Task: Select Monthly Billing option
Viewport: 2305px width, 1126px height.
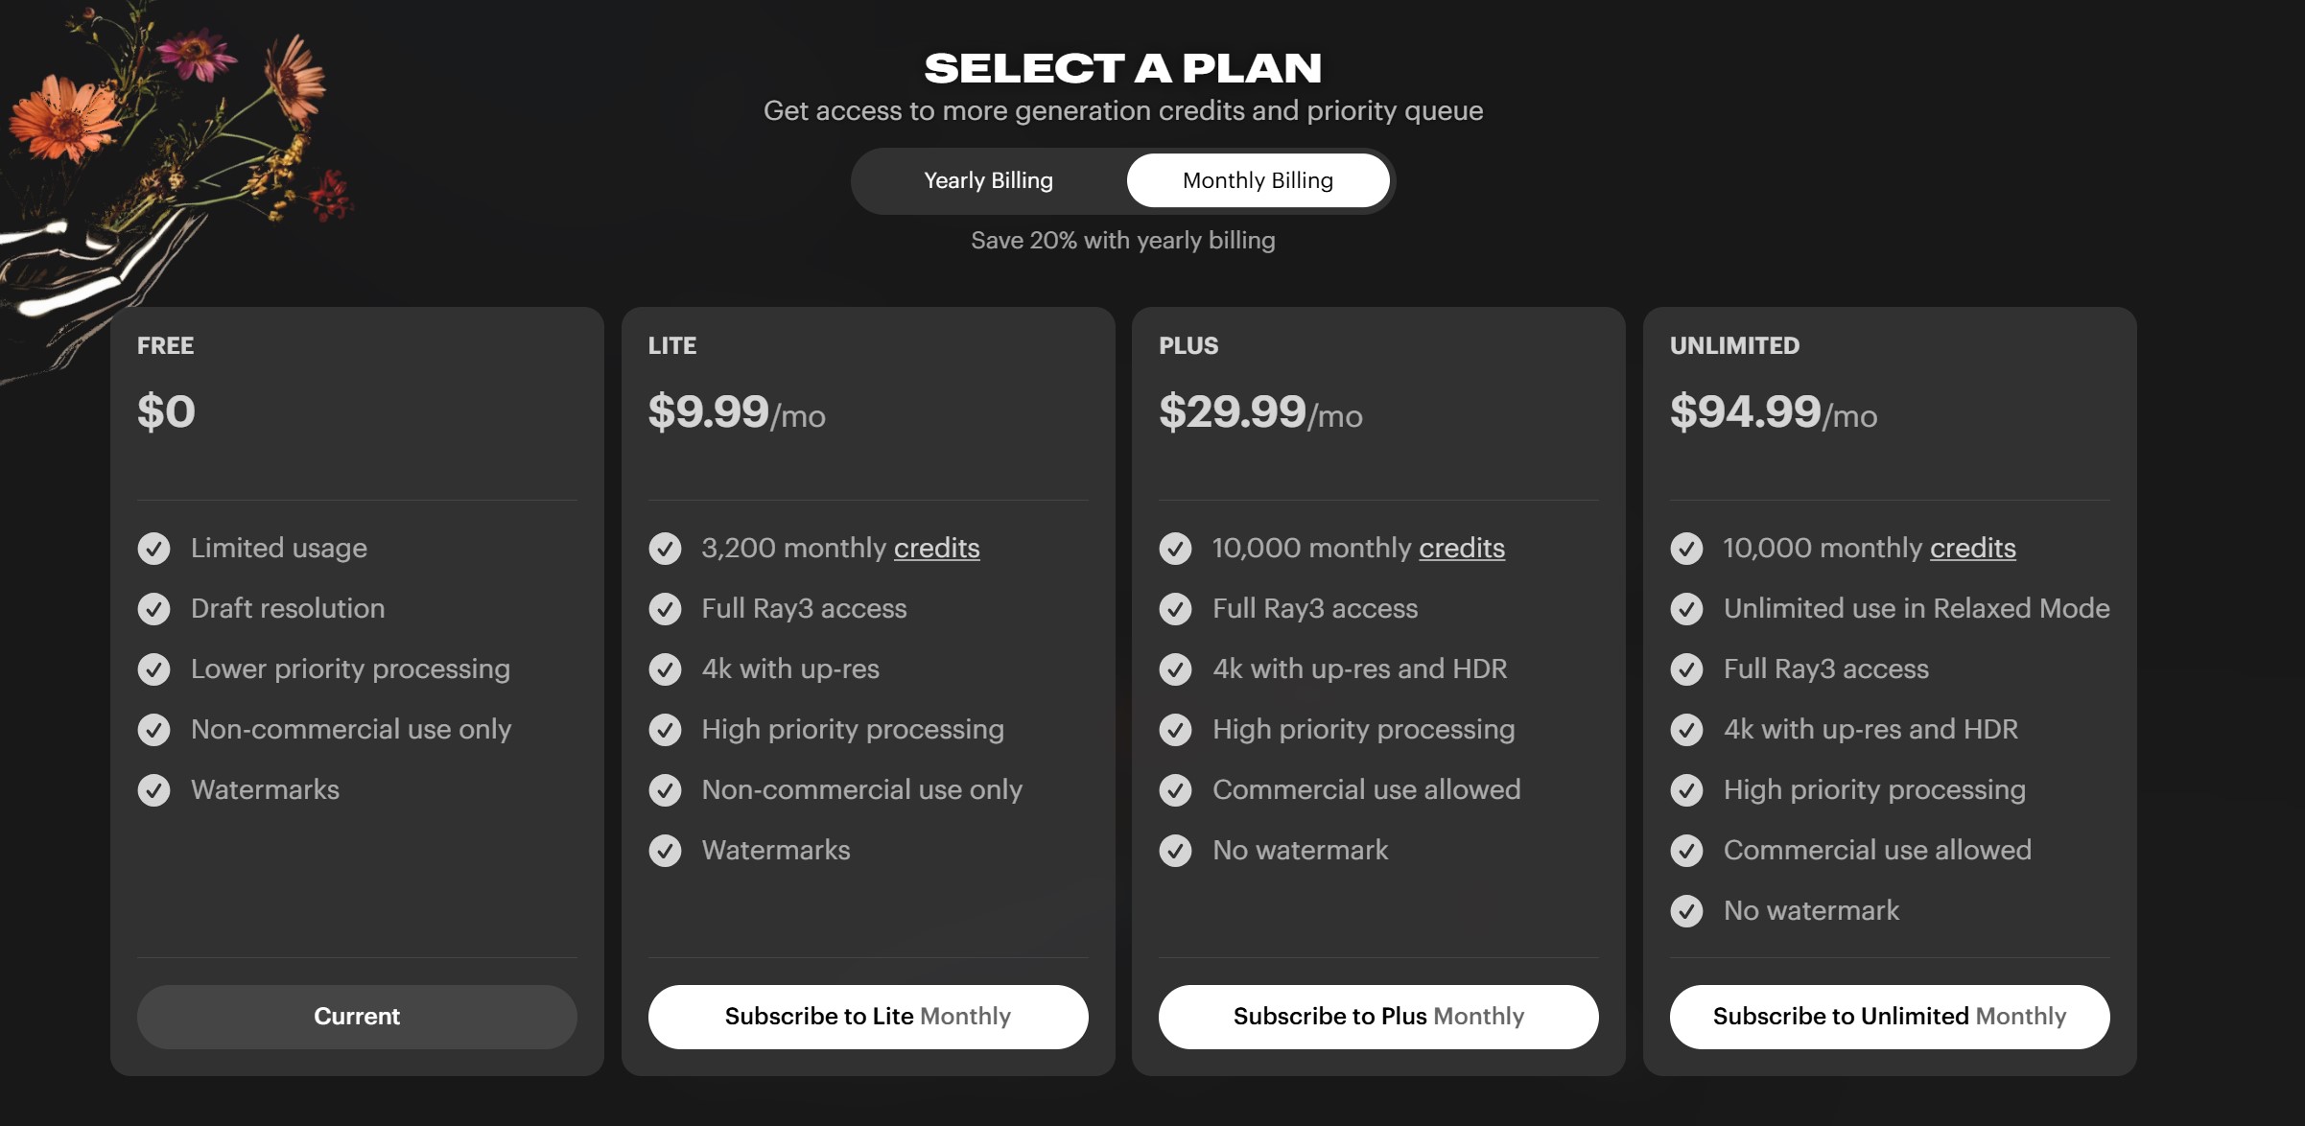Action: click(x=1258, y=180)
